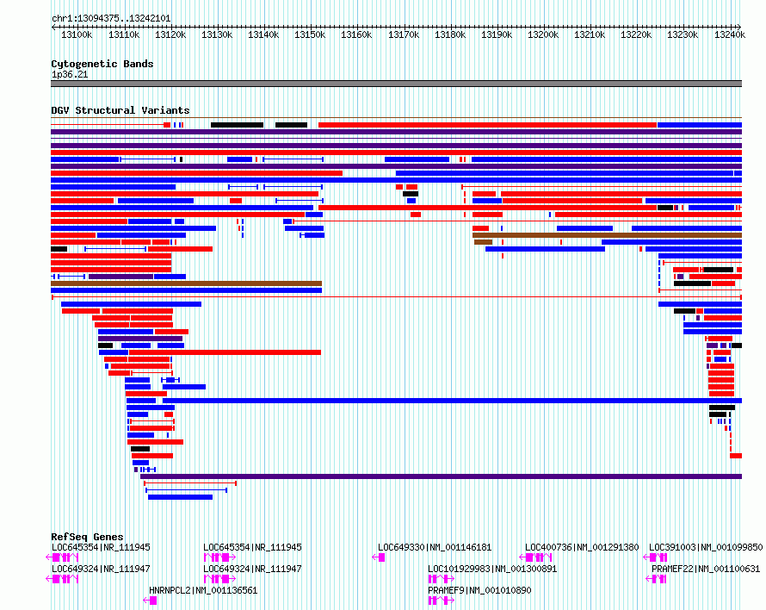766x610 pixels.
Task: Select the gray 1p36.21 cytogenetic band bar
Action: click(396, 84)
